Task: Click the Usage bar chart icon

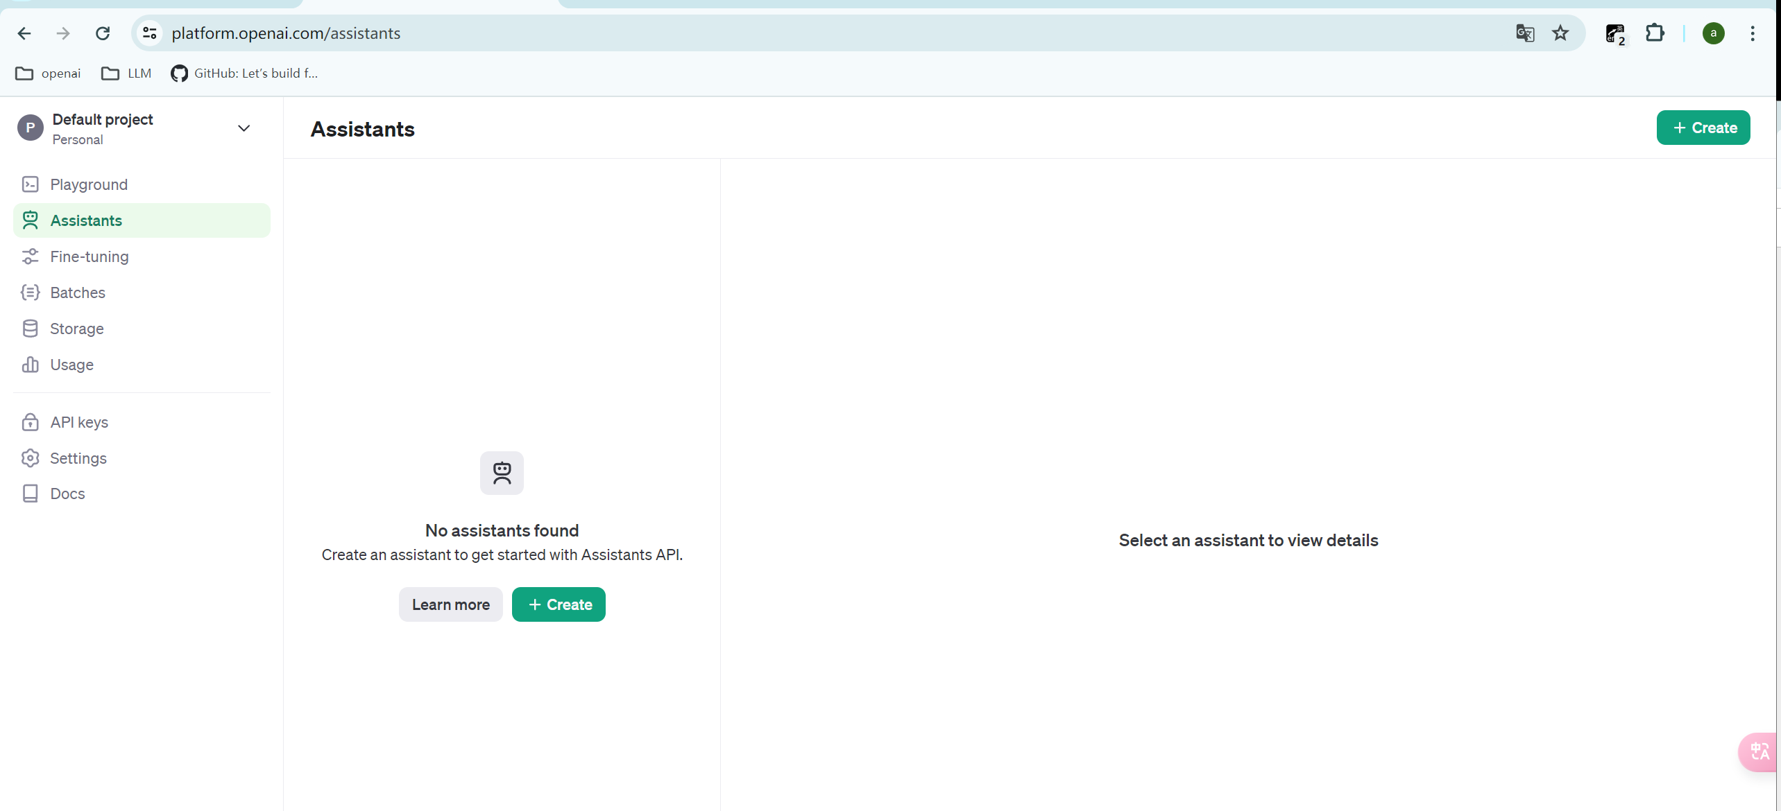Action: click(x=30, y=365)
